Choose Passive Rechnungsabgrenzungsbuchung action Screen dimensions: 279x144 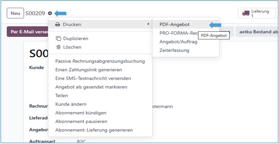pos(100,61)
